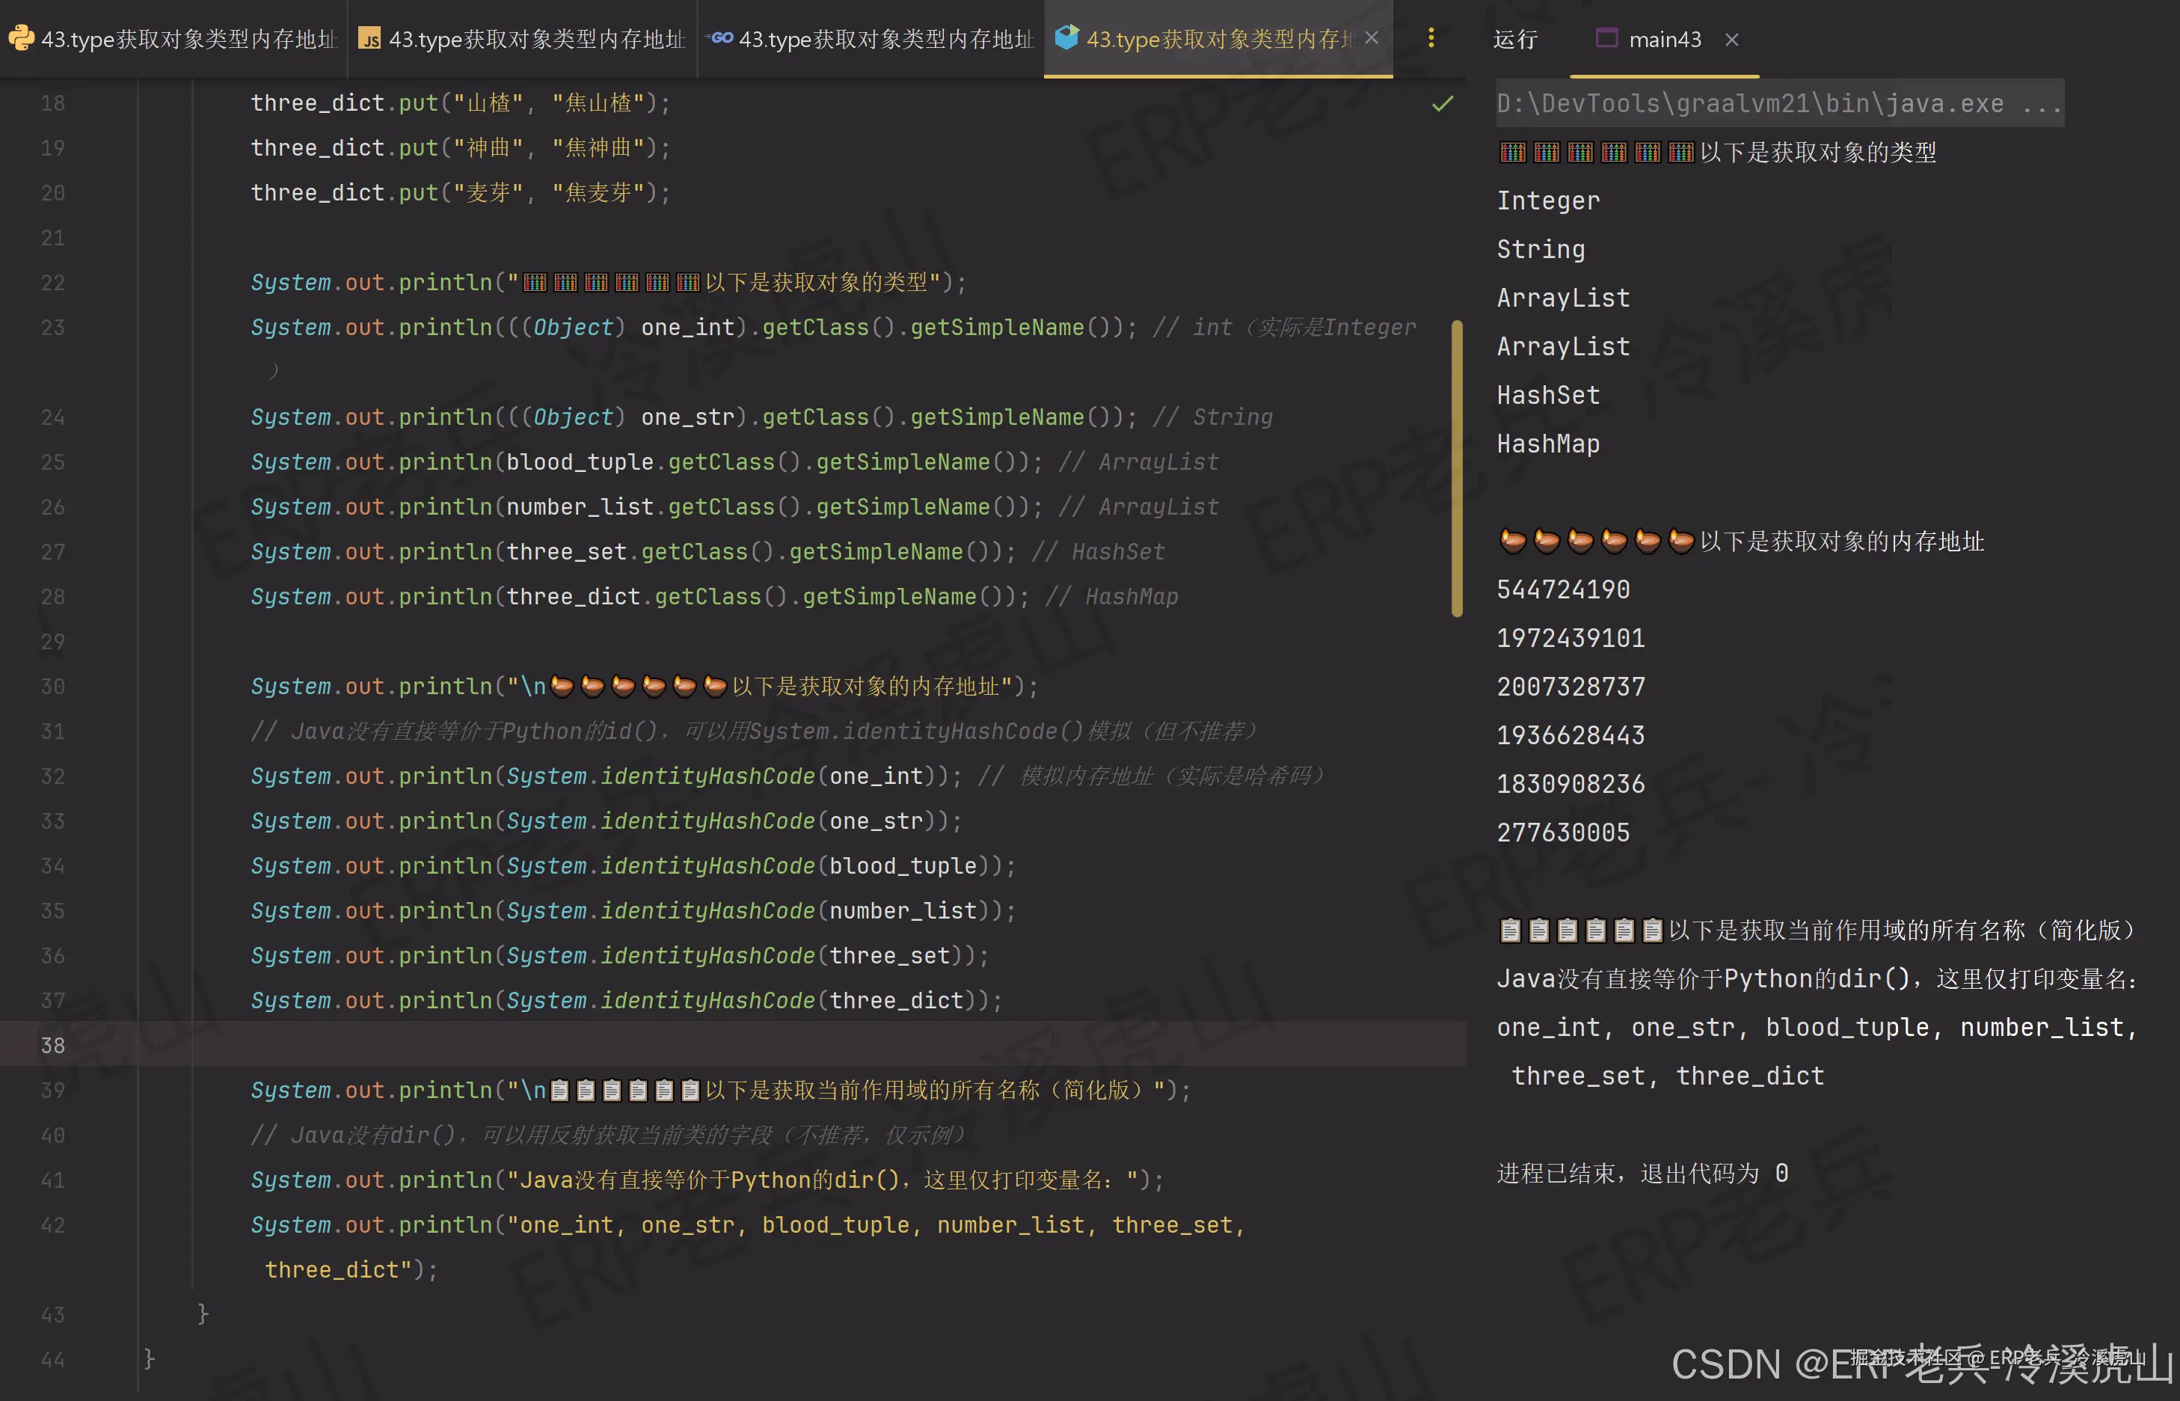The width and height of the screenshot is (2180, 1401).
Task: Click the editor vertical scrollbar thumb
Action: pos(1457,468)
